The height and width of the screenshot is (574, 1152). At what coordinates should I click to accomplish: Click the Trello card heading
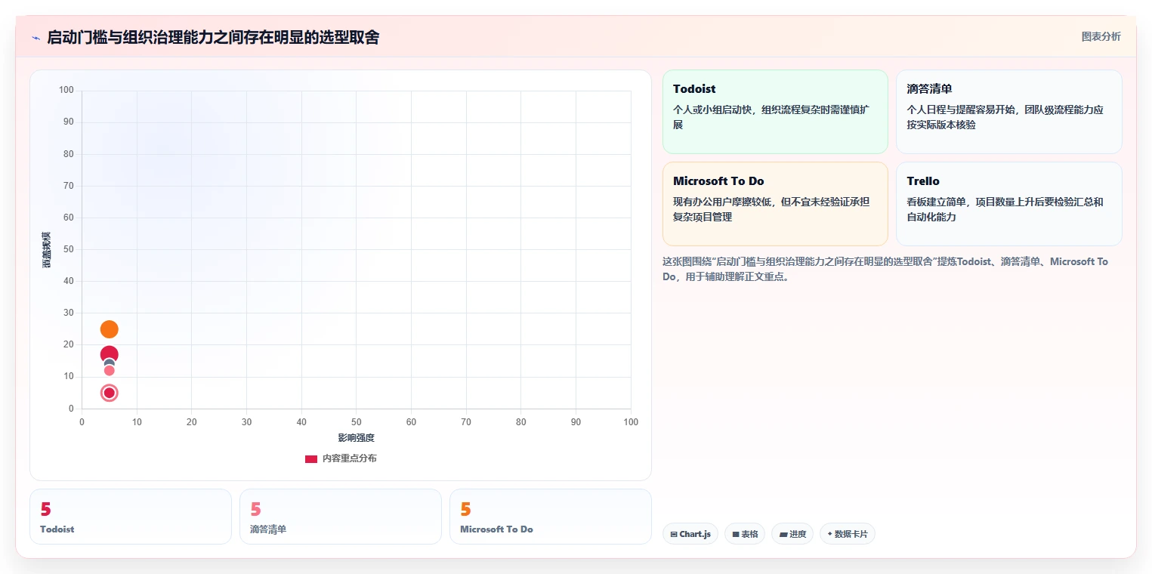923,181
